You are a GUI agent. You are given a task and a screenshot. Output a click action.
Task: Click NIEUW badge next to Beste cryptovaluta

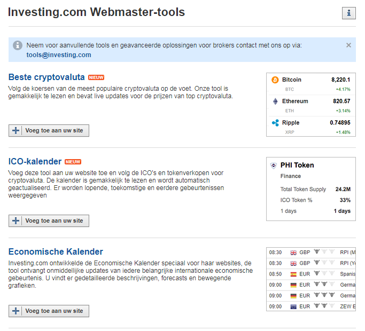tap(96, 77)
